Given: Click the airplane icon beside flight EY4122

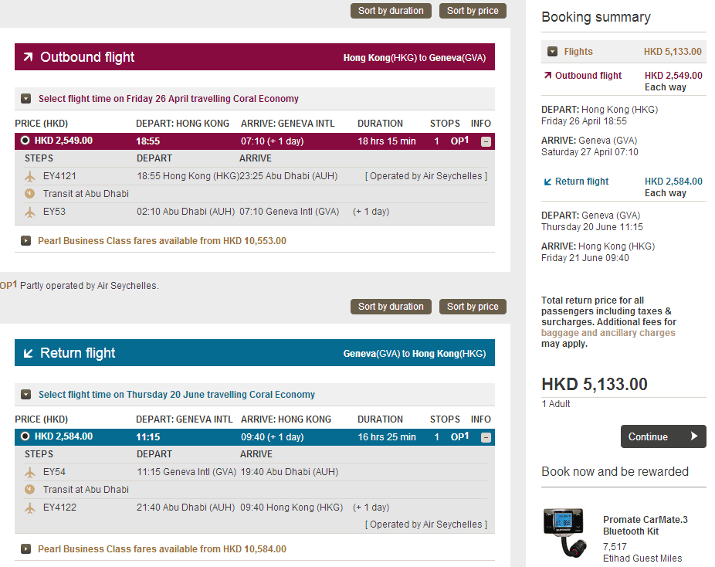Looking at the screenshot, I should tap(30, 508).
